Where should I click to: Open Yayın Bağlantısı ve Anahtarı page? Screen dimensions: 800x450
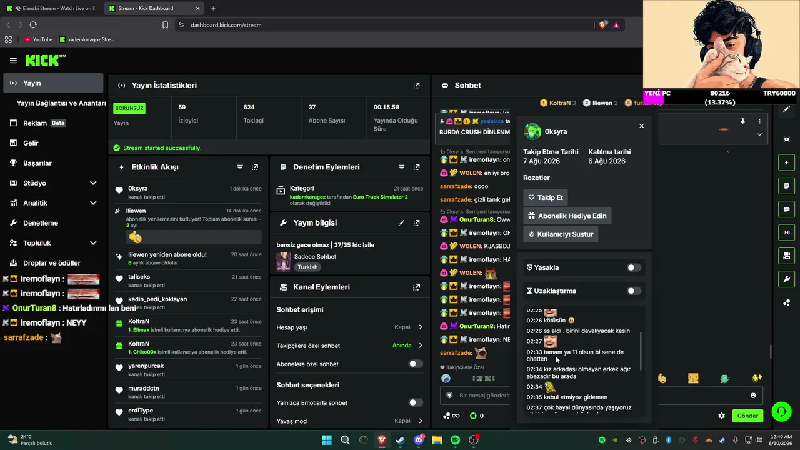(x=61, y=103)
